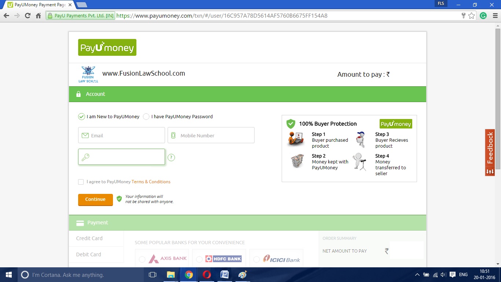Click the PayUmoney logo in the page header
Viewport: 501px width, 282px height.
pos(107,47)
